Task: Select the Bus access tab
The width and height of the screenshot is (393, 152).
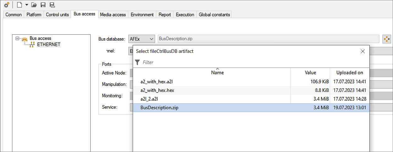Action: click(84, 14)
